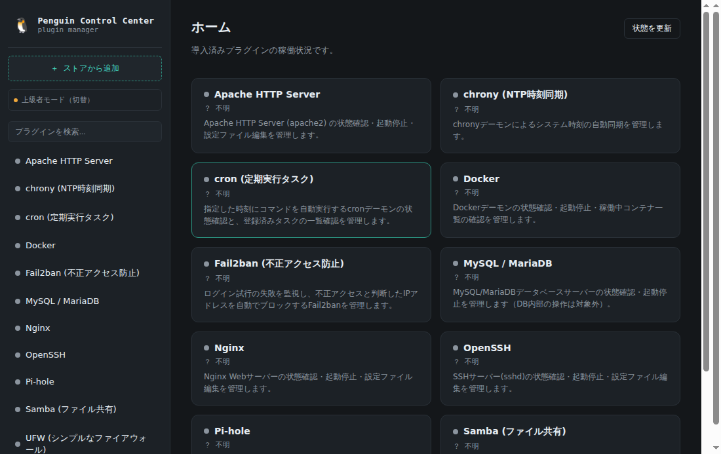The height and width of the screenshot is (454, 721).
Task: Click status dot on Fail2ban card
Action: click(x=206, y=264)
